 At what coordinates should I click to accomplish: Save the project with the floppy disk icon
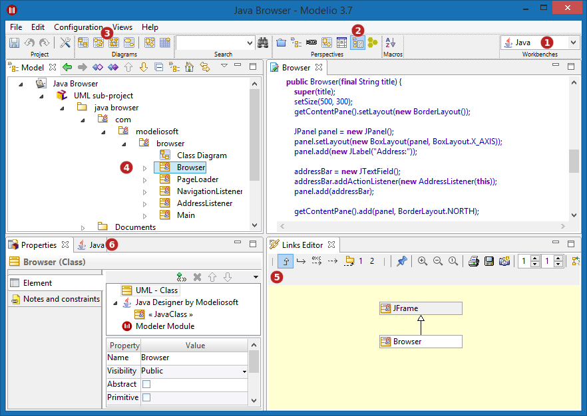14,43
